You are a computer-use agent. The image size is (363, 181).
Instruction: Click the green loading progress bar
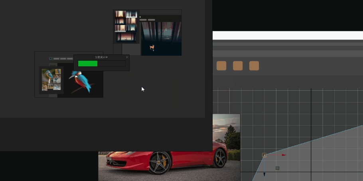tap(88, 64)
